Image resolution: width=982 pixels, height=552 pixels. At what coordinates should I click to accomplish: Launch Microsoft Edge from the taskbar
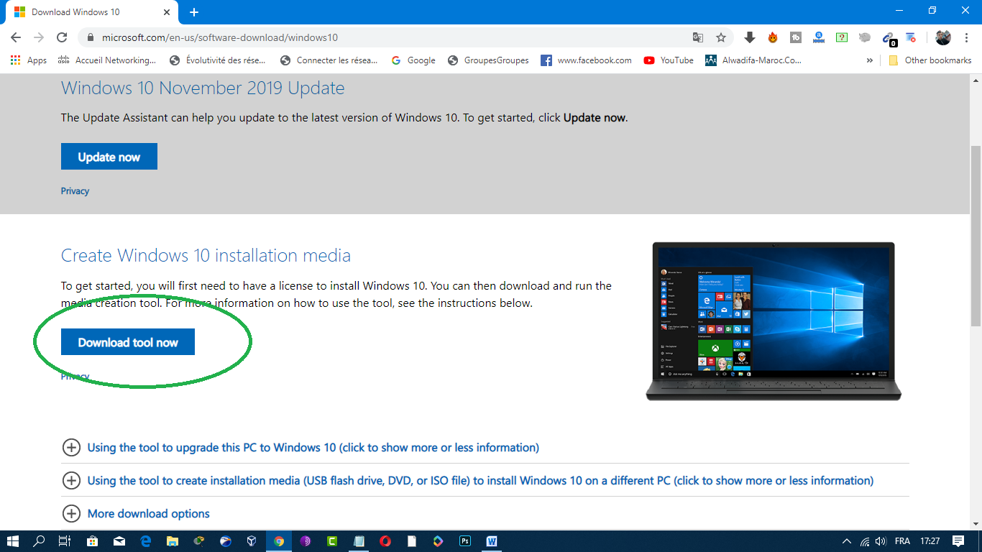coord(145,541)
